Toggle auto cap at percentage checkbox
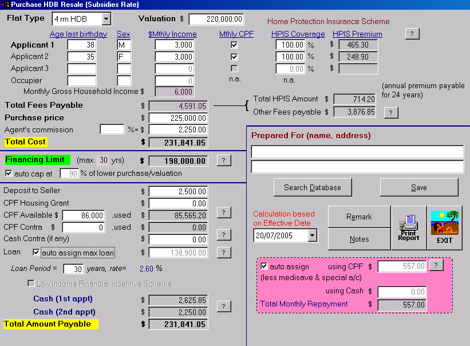This screenshot has height=346, width=470. [9, 174]
